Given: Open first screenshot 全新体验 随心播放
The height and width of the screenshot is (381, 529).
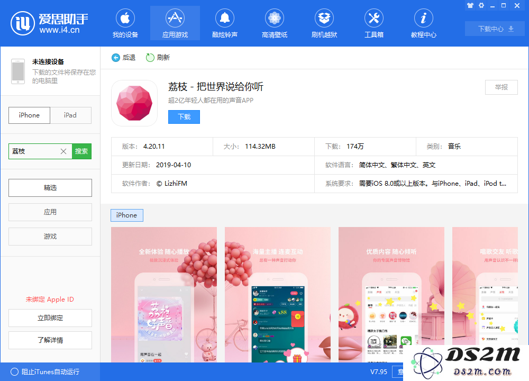Looking at the screenshot, I should pyautogui.click(x=164, y=295).
